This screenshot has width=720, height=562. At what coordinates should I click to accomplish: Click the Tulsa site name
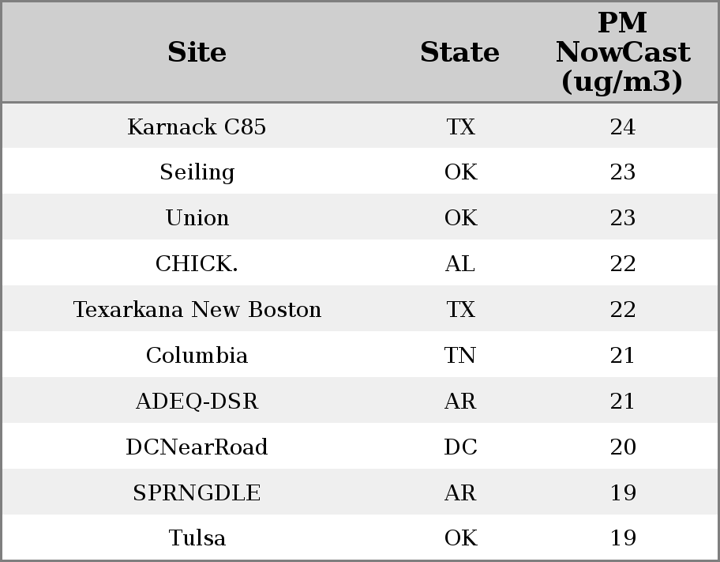pos(197,538)
